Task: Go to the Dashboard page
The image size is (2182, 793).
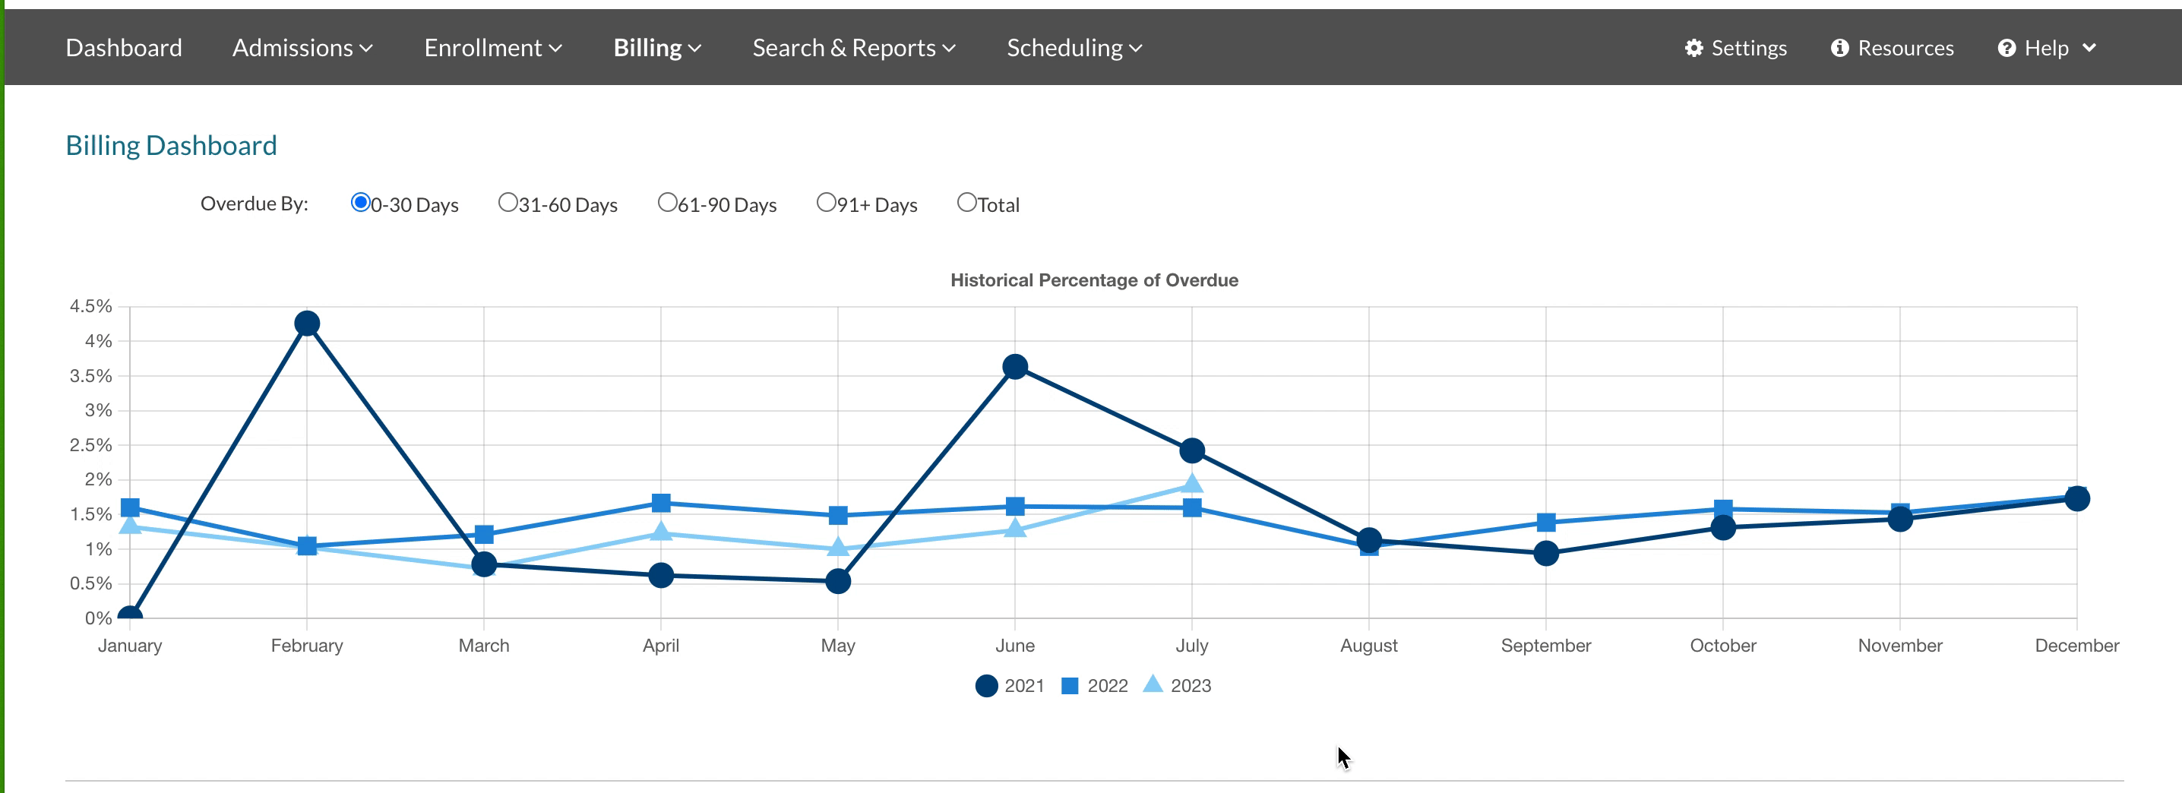Action: [124, 49]
